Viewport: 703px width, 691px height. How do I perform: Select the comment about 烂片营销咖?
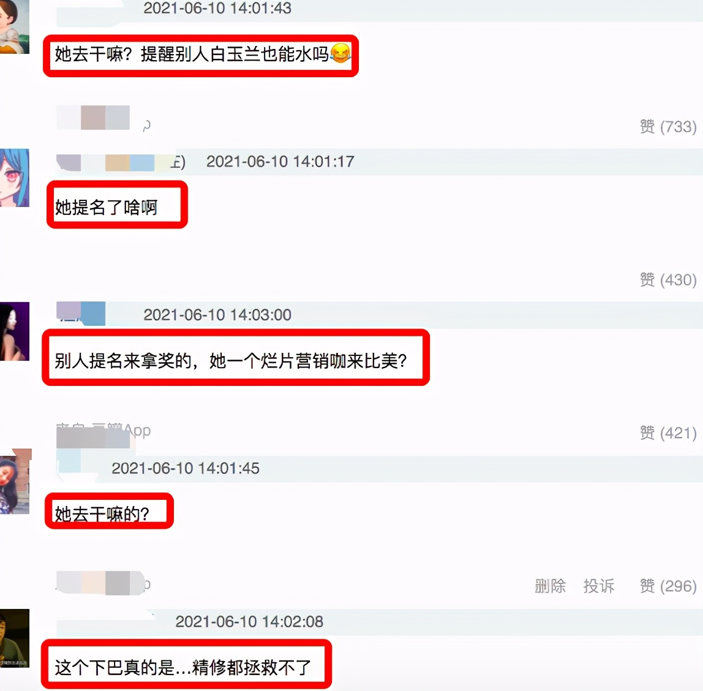[230, 361]
